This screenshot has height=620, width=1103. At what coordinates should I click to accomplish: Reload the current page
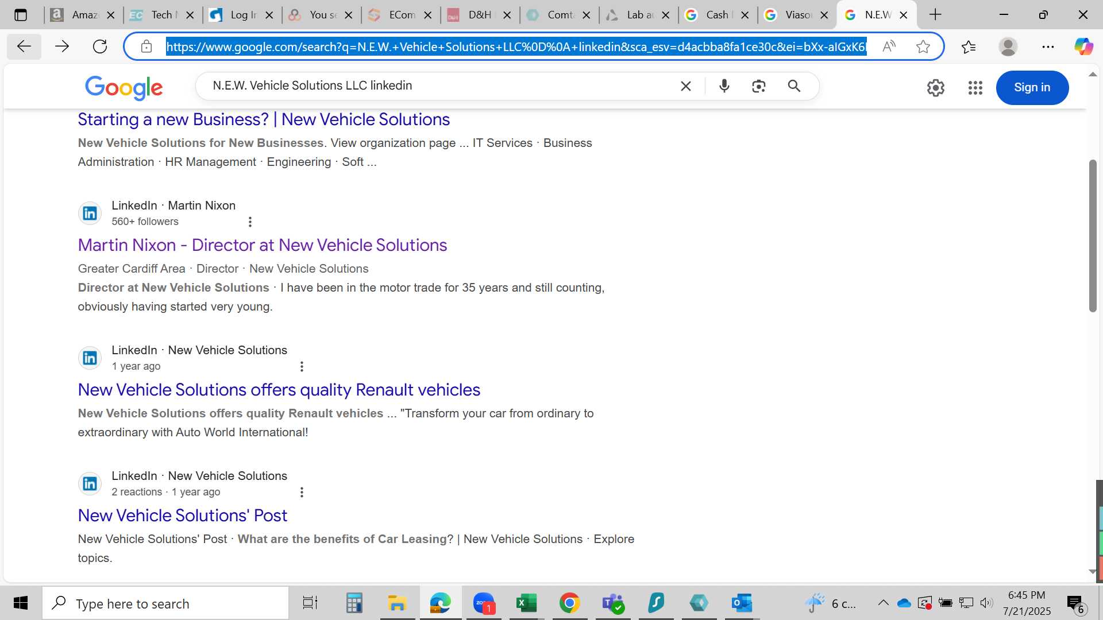click(x=100, y=46)
